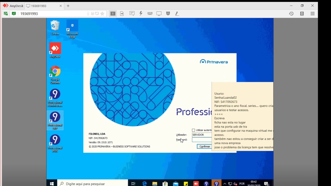The height and width of the screenshot is (186, 331).
Task: Click the Confirmar button
Action: pos(204,146)
